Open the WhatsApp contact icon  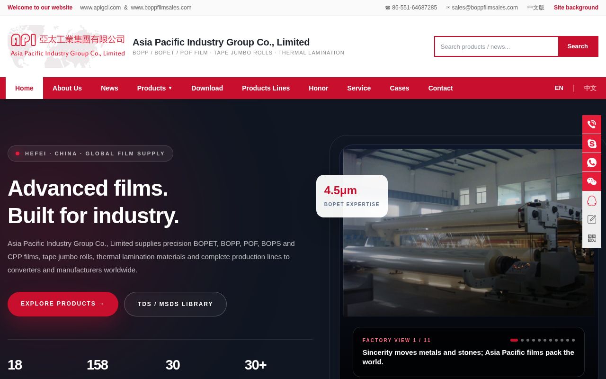pyautogui.click(x=592, y=162)
